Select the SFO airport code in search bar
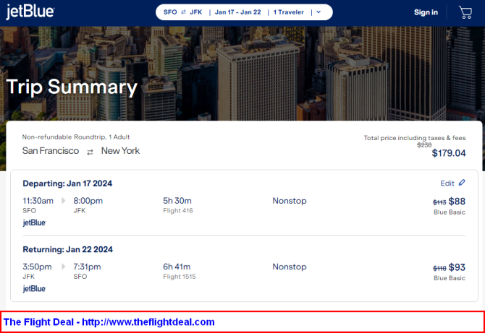The width and height of the screenshot is (485, 333). (170, 12)
